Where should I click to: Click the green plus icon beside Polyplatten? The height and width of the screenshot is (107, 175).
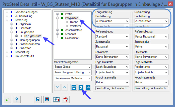pyautogui.click(x=62, y=18)
